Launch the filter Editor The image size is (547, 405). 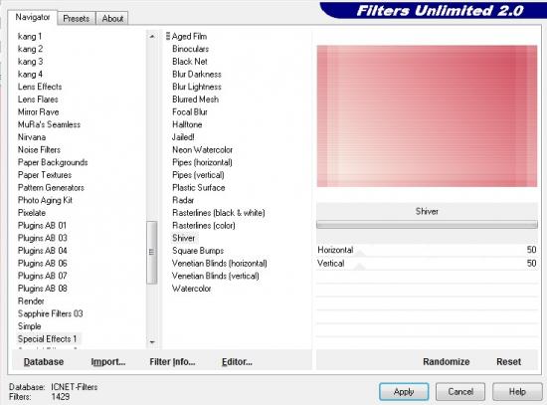coord(237,361)
